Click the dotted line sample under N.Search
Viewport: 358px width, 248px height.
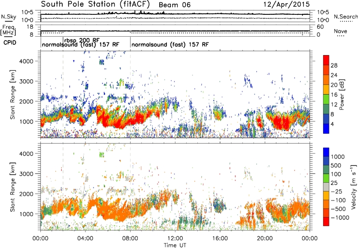coord(346,21)
